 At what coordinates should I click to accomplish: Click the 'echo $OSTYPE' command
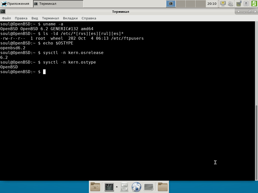(58, 43)
